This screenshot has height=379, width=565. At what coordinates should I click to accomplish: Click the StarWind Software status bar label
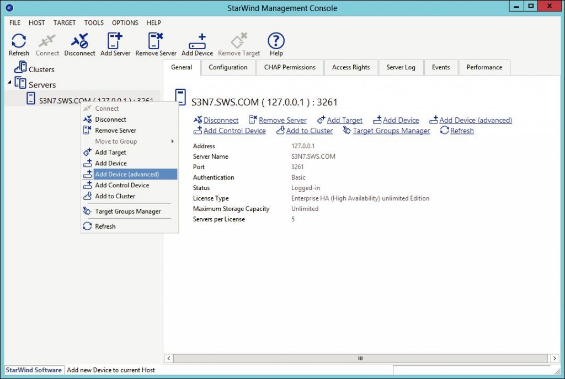[34, 370]
